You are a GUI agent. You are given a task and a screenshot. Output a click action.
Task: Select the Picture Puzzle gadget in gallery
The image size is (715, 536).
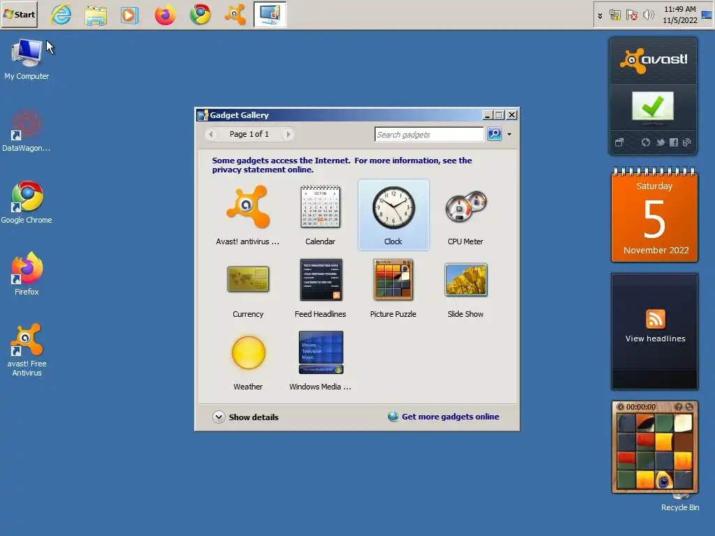[x=393, y=287]
